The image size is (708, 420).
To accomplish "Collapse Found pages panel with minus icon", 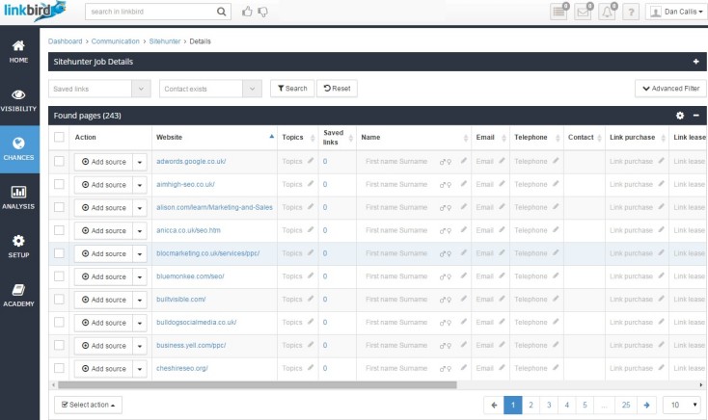I will point(696,116).
